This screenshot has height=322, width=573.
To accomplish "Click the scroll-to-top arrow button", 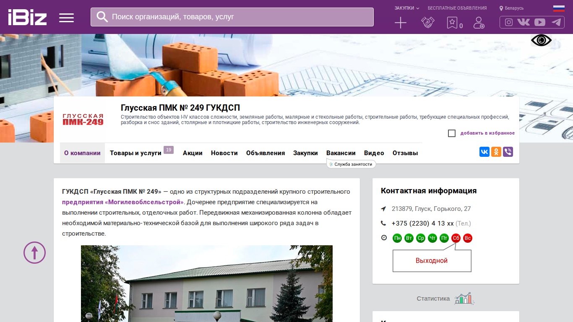I will point(34,252).
